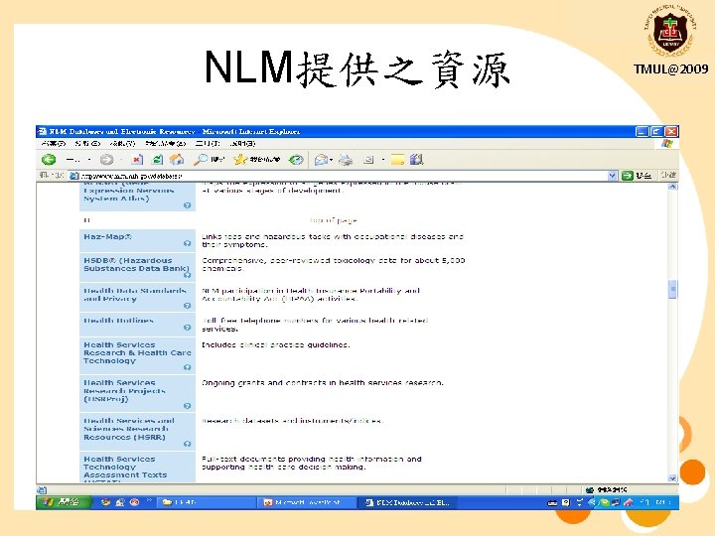This screenshot has width=715, height=536.
Task: Open the address bar dropdown arrow
Action: click(x=613, y=176)
